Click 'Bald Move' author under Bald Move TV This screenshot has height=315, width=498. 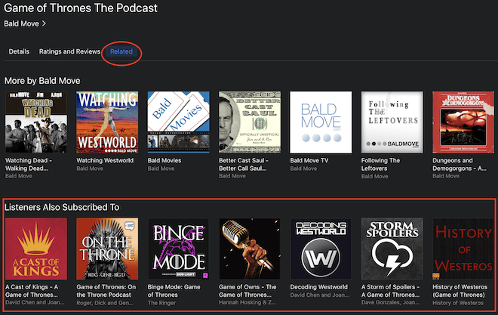point(303,168)
